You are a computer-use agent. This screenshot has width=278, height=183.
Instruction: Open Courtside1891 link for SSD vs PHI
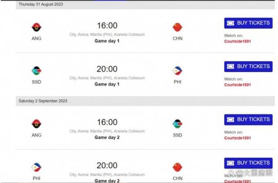pos(237,85)
